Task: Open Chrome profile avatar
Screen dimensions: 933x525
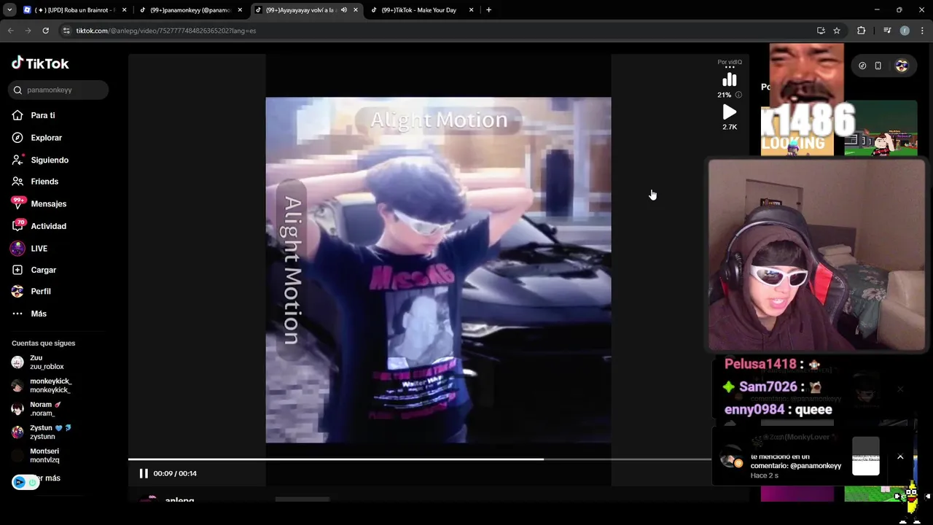Action: (x=905, y=31)
